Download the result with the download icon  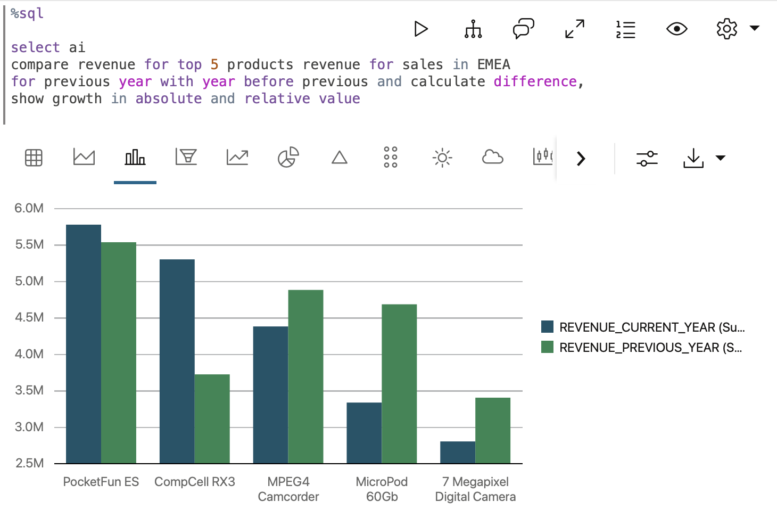(693, 158)
